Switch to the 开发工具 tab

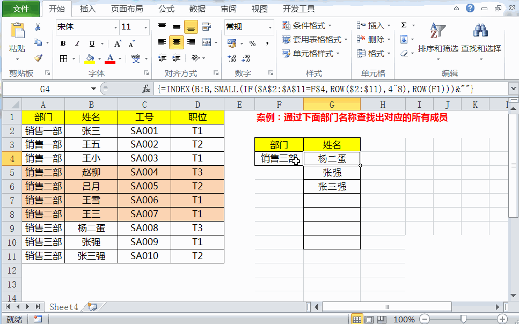pos(298,9)
